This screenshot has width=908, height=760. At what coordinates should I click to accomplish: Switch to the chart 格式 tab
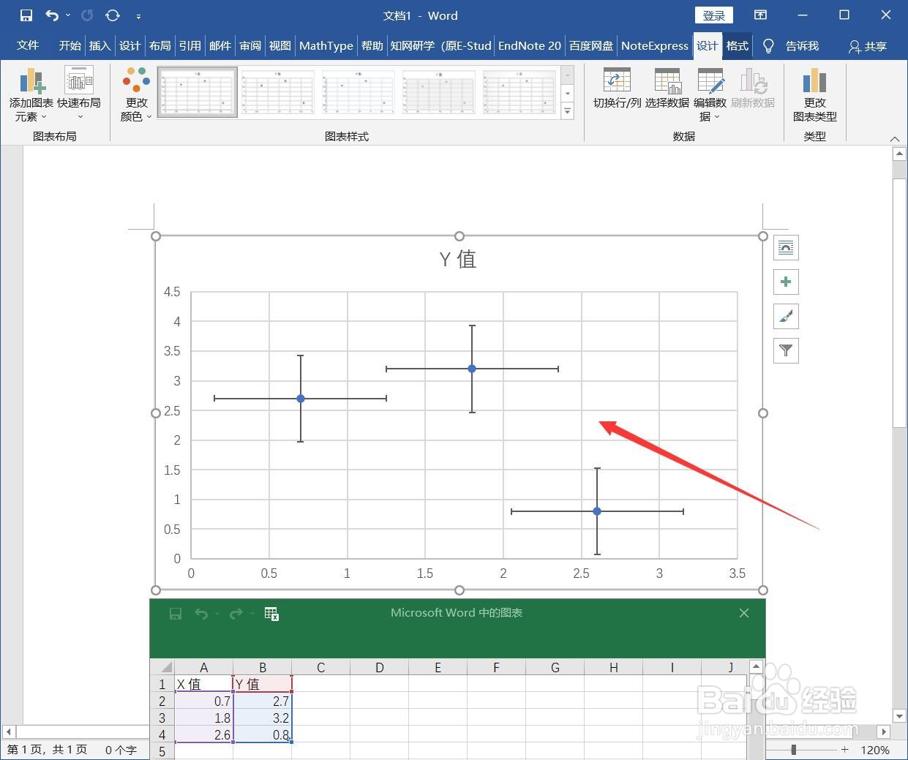738,45
